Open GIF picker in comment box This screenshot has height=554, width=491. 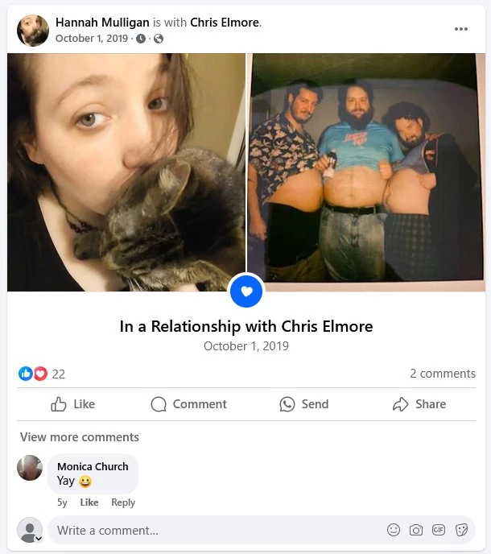point(439,530)
